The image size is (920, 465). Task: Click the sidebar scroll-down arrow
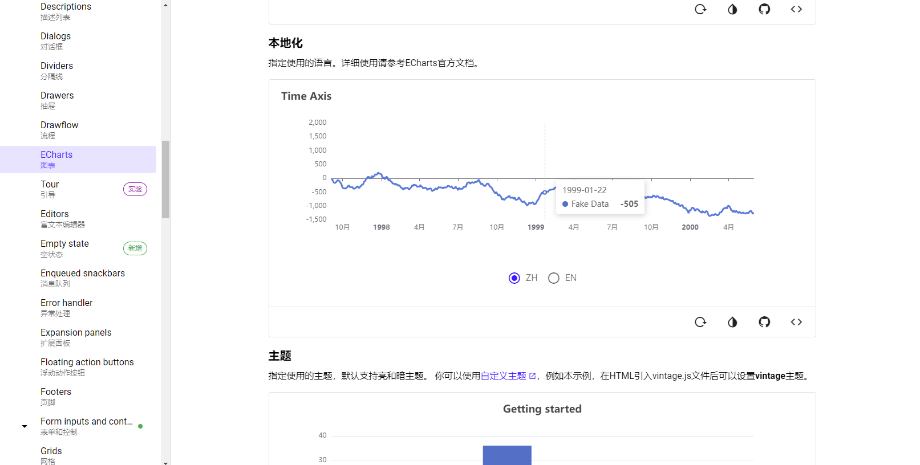pos(165,463)
